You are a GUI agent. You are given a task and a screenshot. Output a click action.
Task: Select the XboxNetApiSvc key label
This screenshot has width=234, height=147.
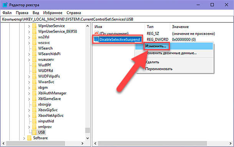pos(51,116)
